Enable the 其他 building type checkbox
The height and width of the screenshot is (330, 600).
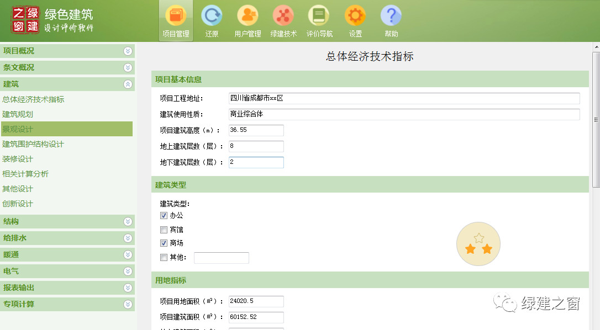164,257
